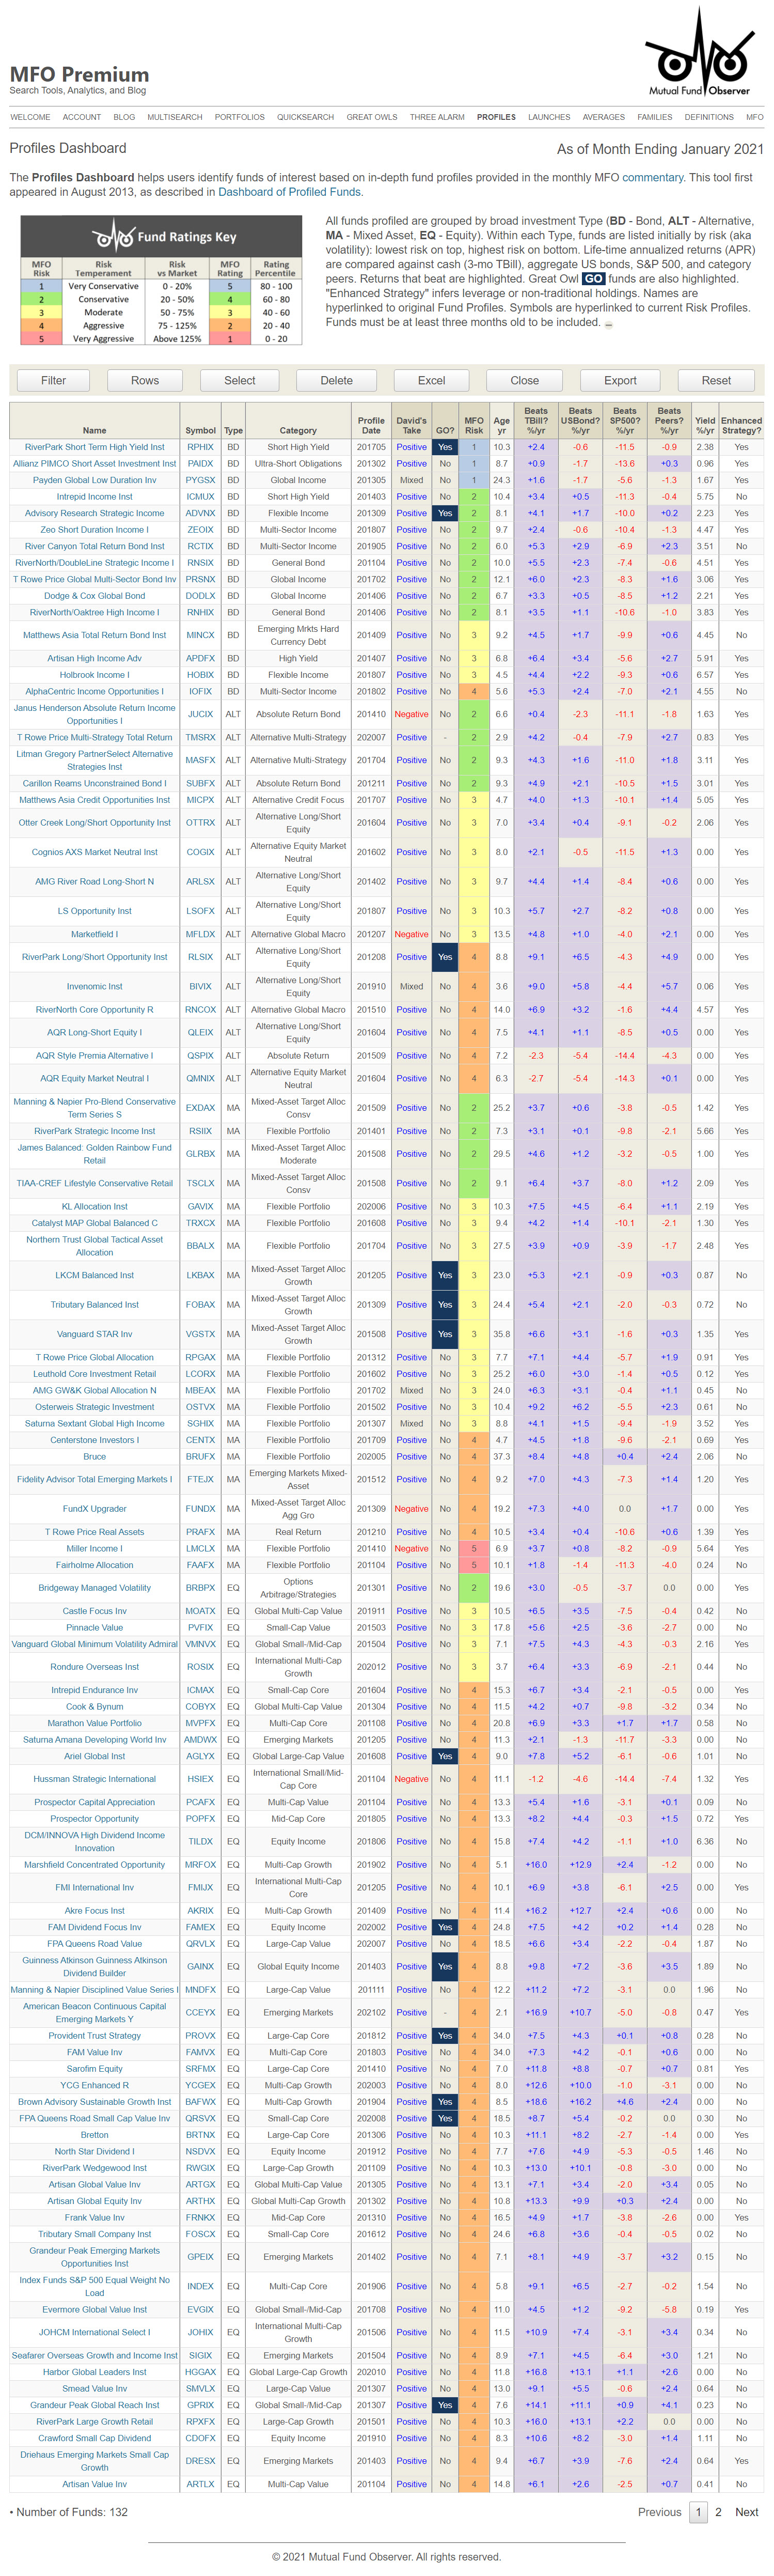Click the PROVX symbol link
This screenshot has height=2576, width=774.
pos(200,2035)
